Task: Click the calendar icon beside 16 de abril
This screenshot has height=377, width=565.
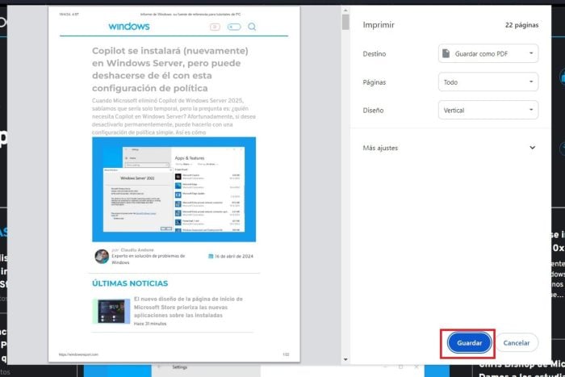Action: click(211, 256)
